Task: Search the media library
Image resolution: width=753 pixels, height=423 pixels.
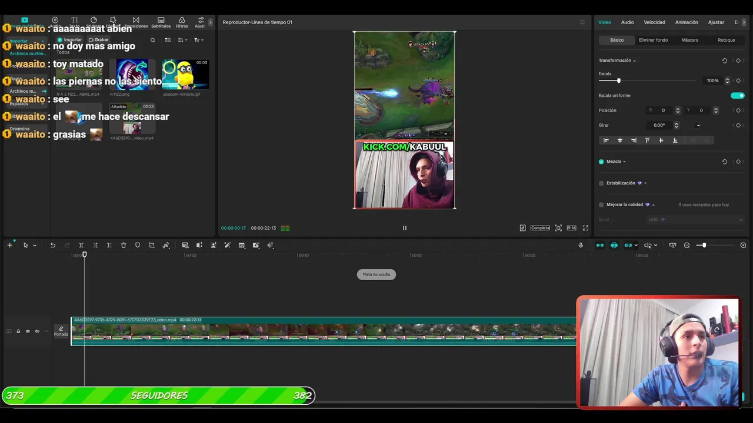Action: 152,40
